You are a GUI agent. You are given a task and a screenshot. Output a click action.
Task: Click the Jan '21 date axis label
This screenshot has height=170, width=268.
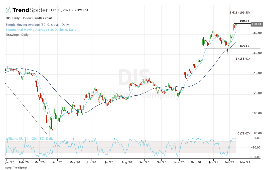[x=213, y=162]
